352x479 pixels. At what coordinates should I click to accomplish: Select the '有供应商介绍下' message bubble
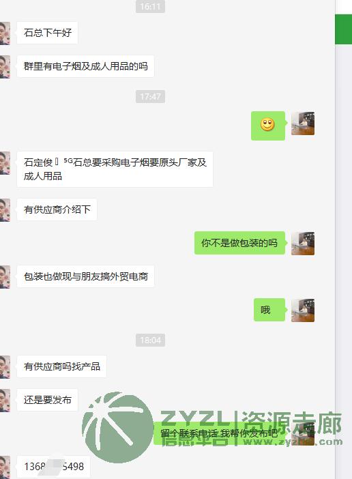click(57, 209)
